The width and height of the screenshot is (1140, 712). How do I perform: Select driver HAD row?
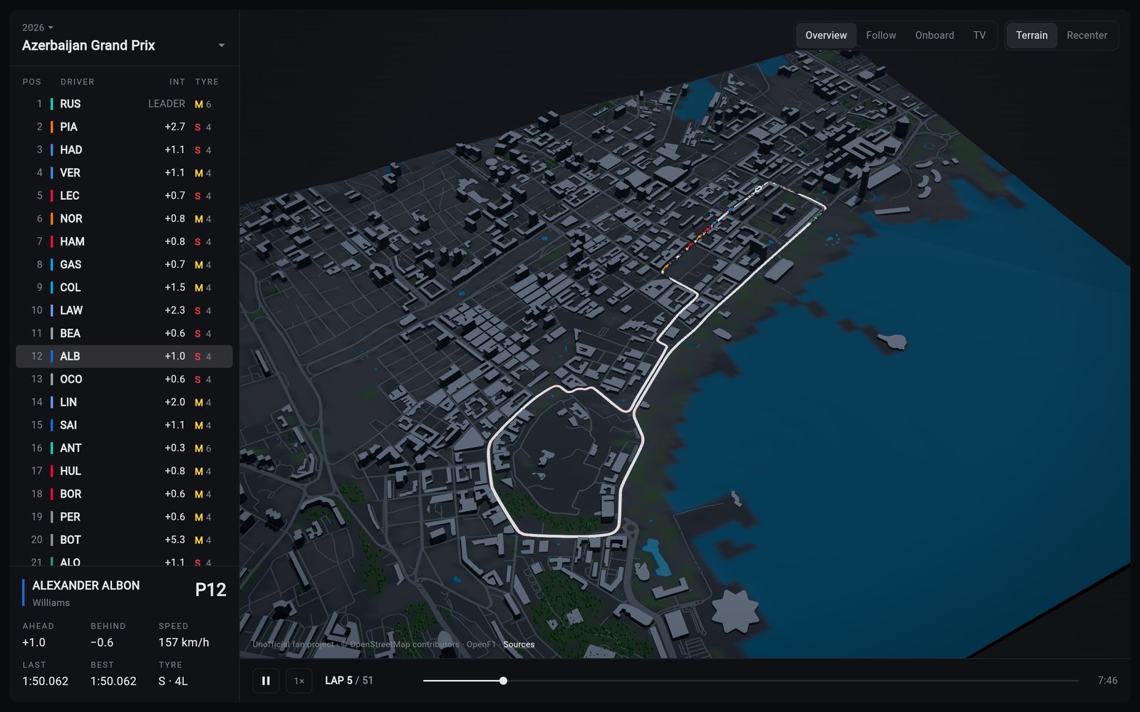[124, 150]
